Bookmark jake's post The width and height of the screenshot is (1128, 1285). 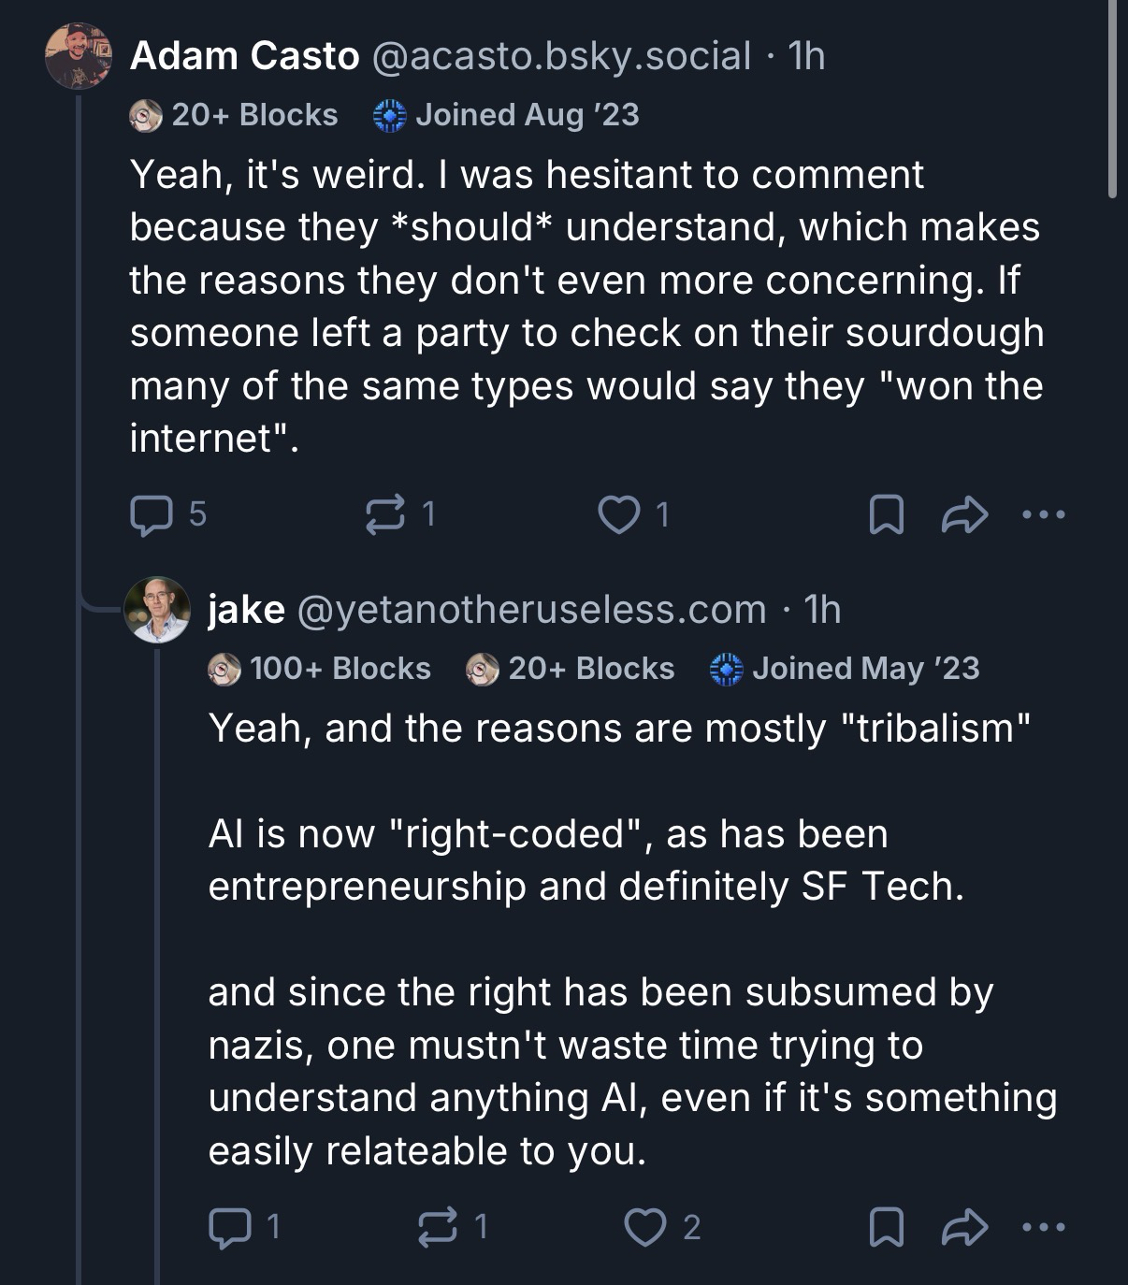pyautogui.click(x=886, y=1227)
